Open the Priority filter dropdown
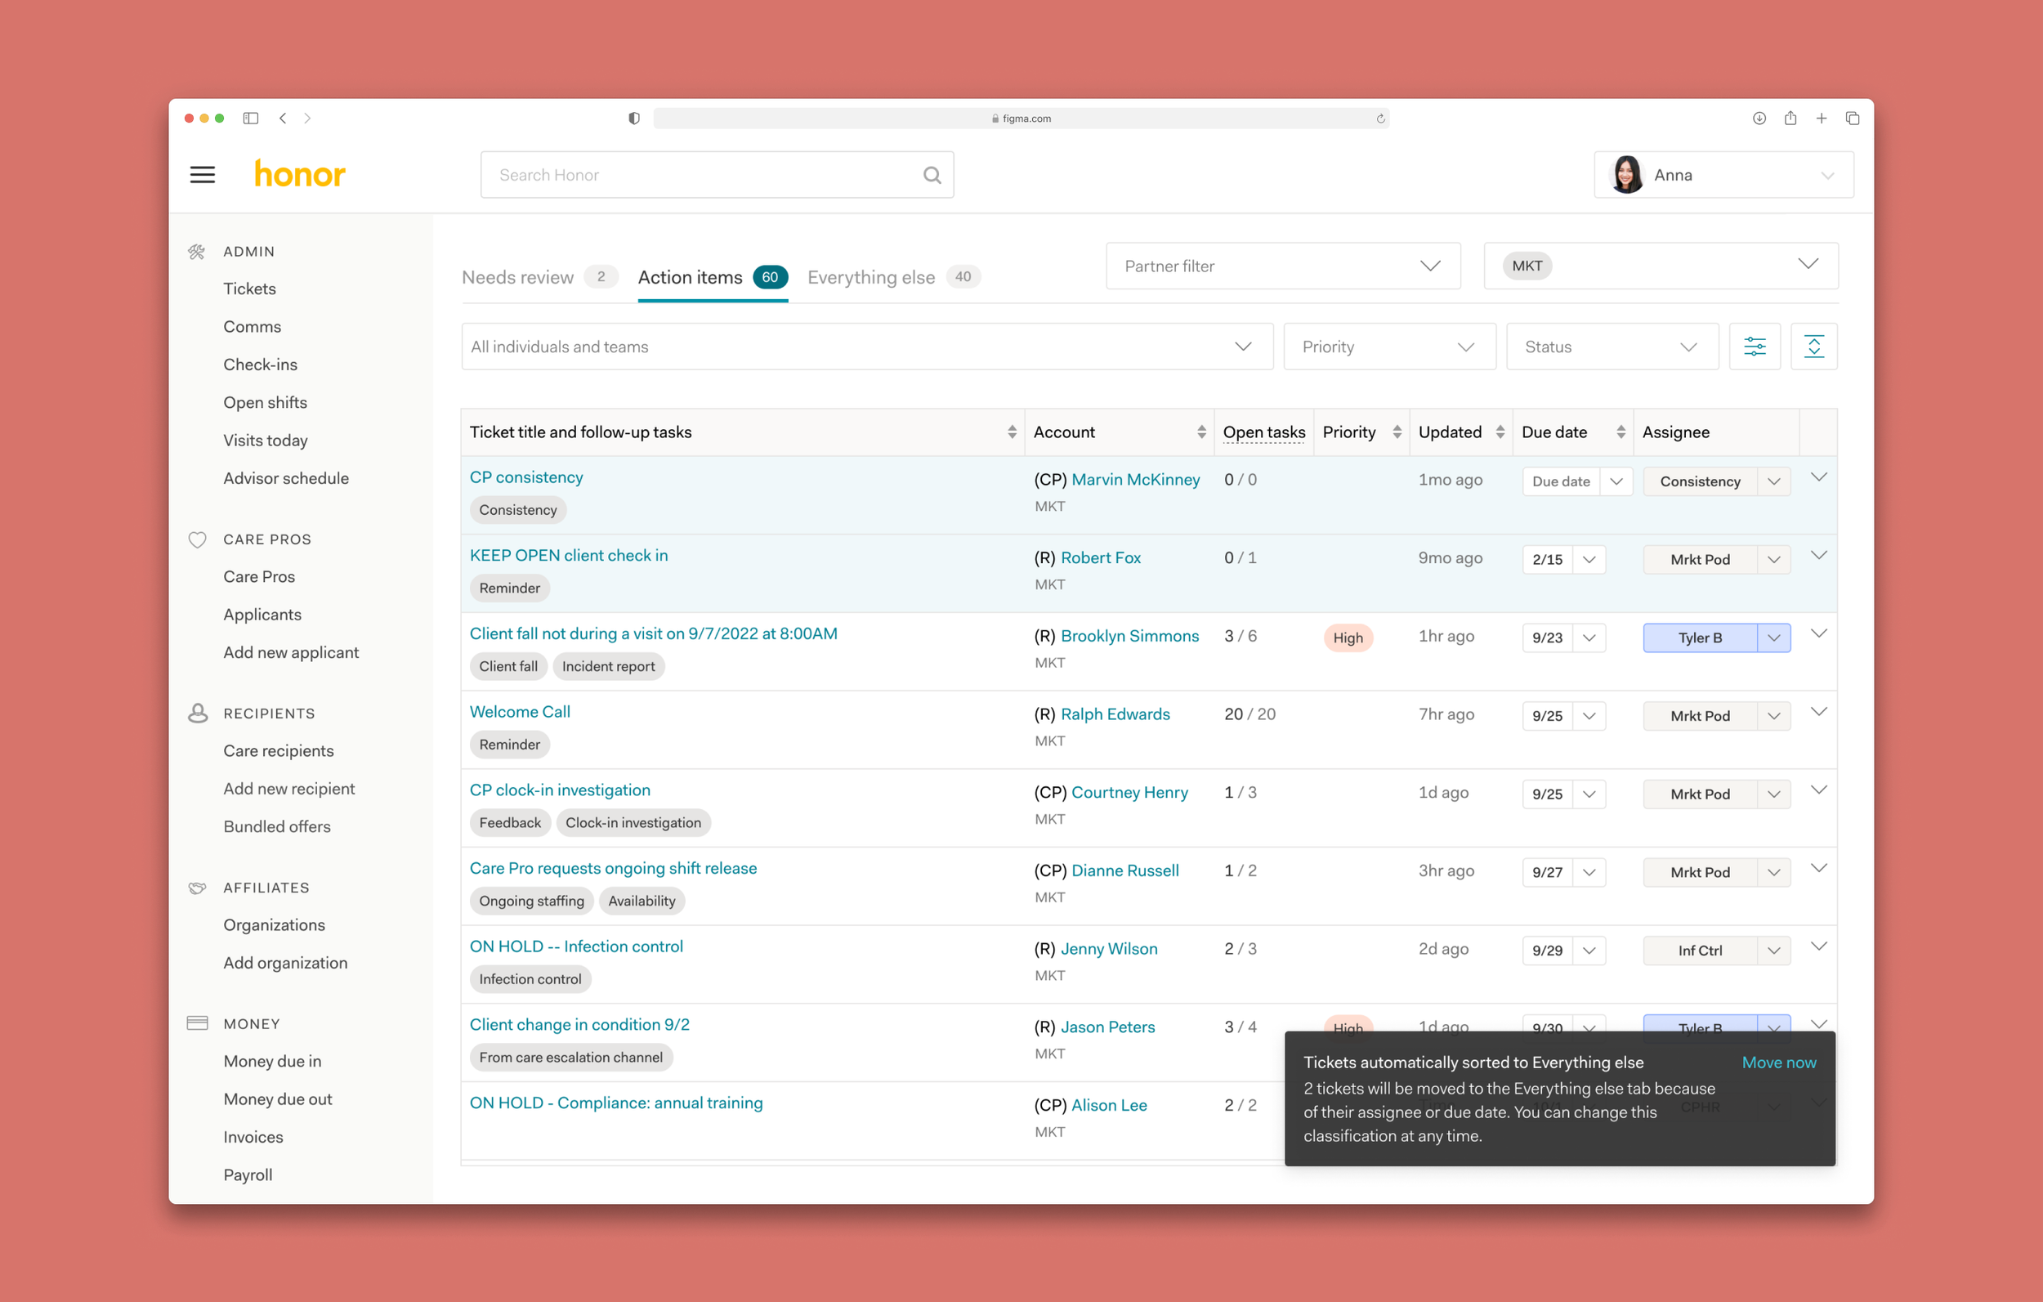Viewport: 2043px width, 1302px height. (x=1390, y=347)
